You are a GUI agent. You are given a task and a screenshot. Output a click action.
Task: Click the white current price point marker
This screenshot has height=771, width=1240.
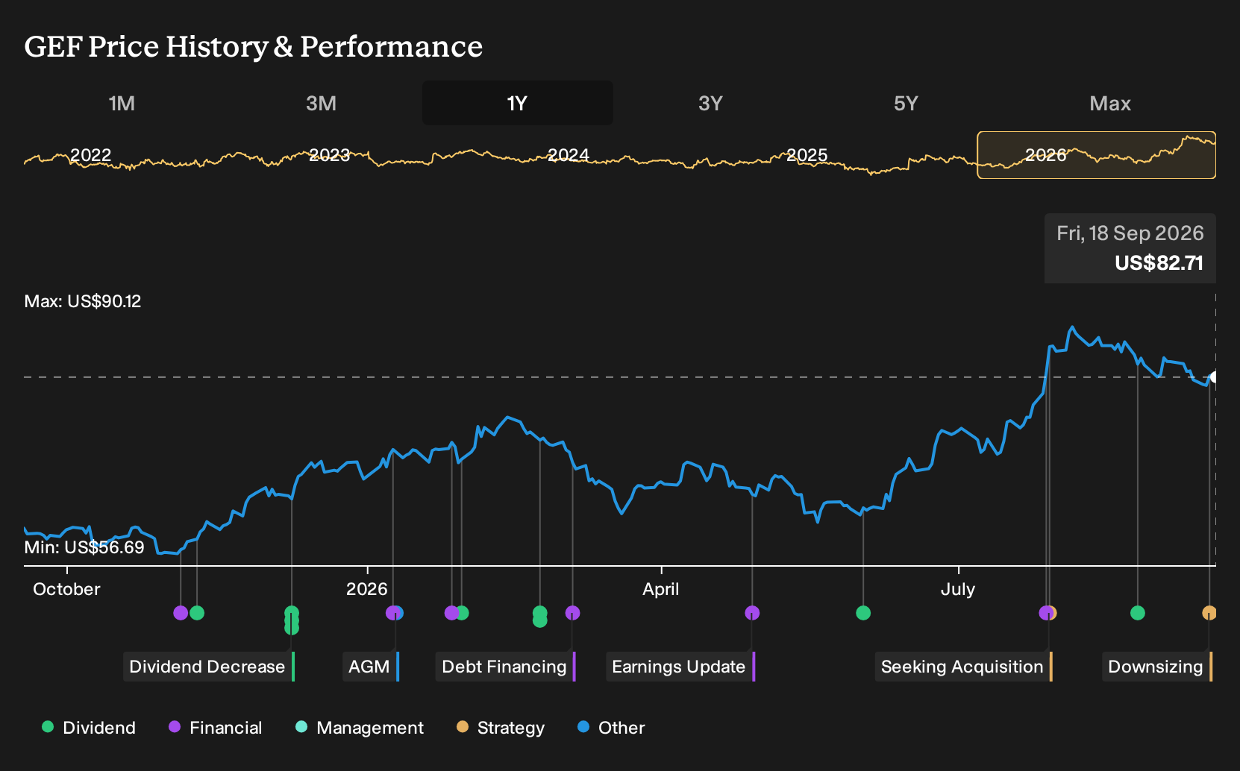tap(1214, 377)
